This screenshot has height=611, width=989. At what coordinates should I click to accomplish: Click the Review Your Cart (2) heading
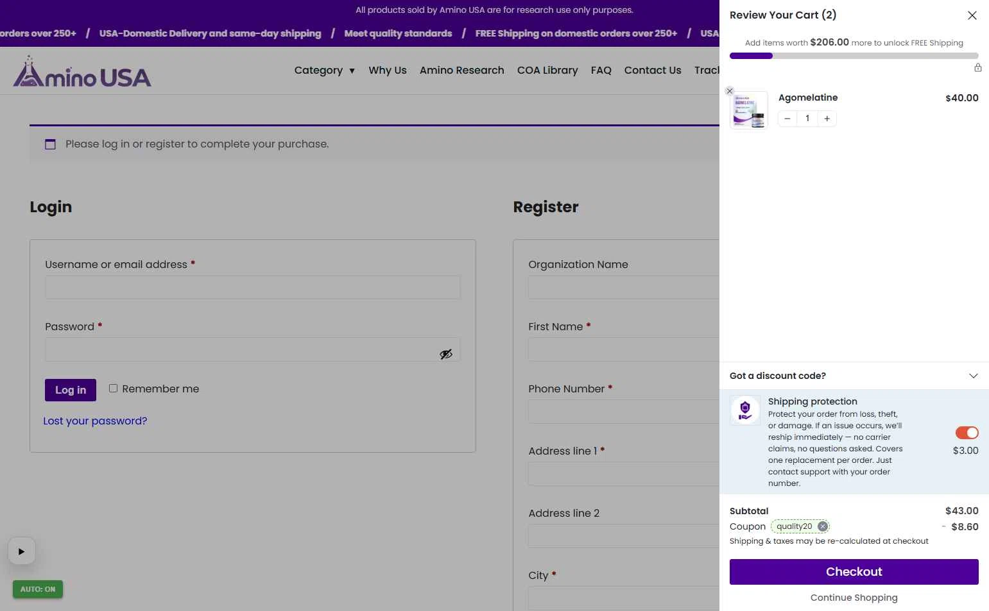tap(783, 15)
